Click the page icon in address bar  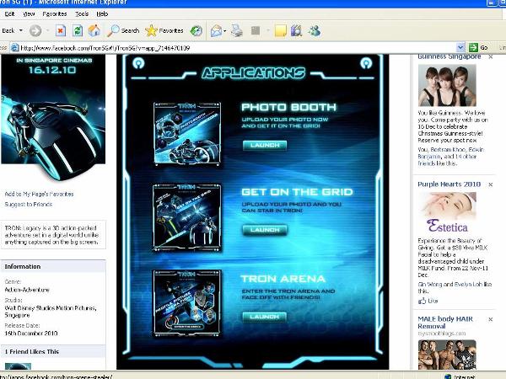[x=14, y=48]
